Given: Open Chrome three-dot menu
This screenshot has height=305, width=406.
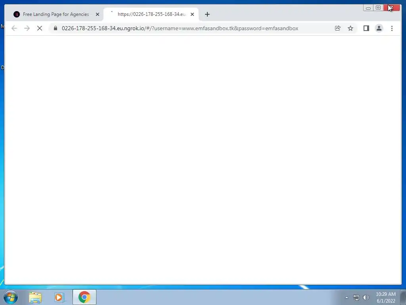Looking at the screenshot, I should pyautogui.click(x=392, y=28).
